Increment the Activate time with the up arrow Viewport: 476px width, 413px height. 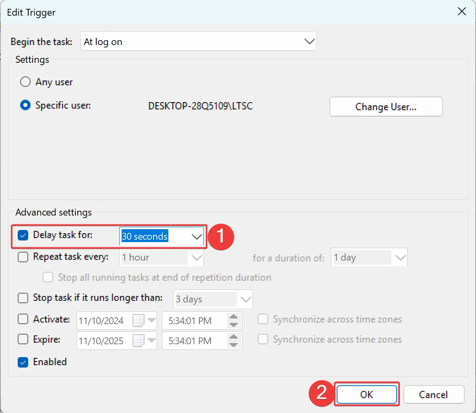233,318
